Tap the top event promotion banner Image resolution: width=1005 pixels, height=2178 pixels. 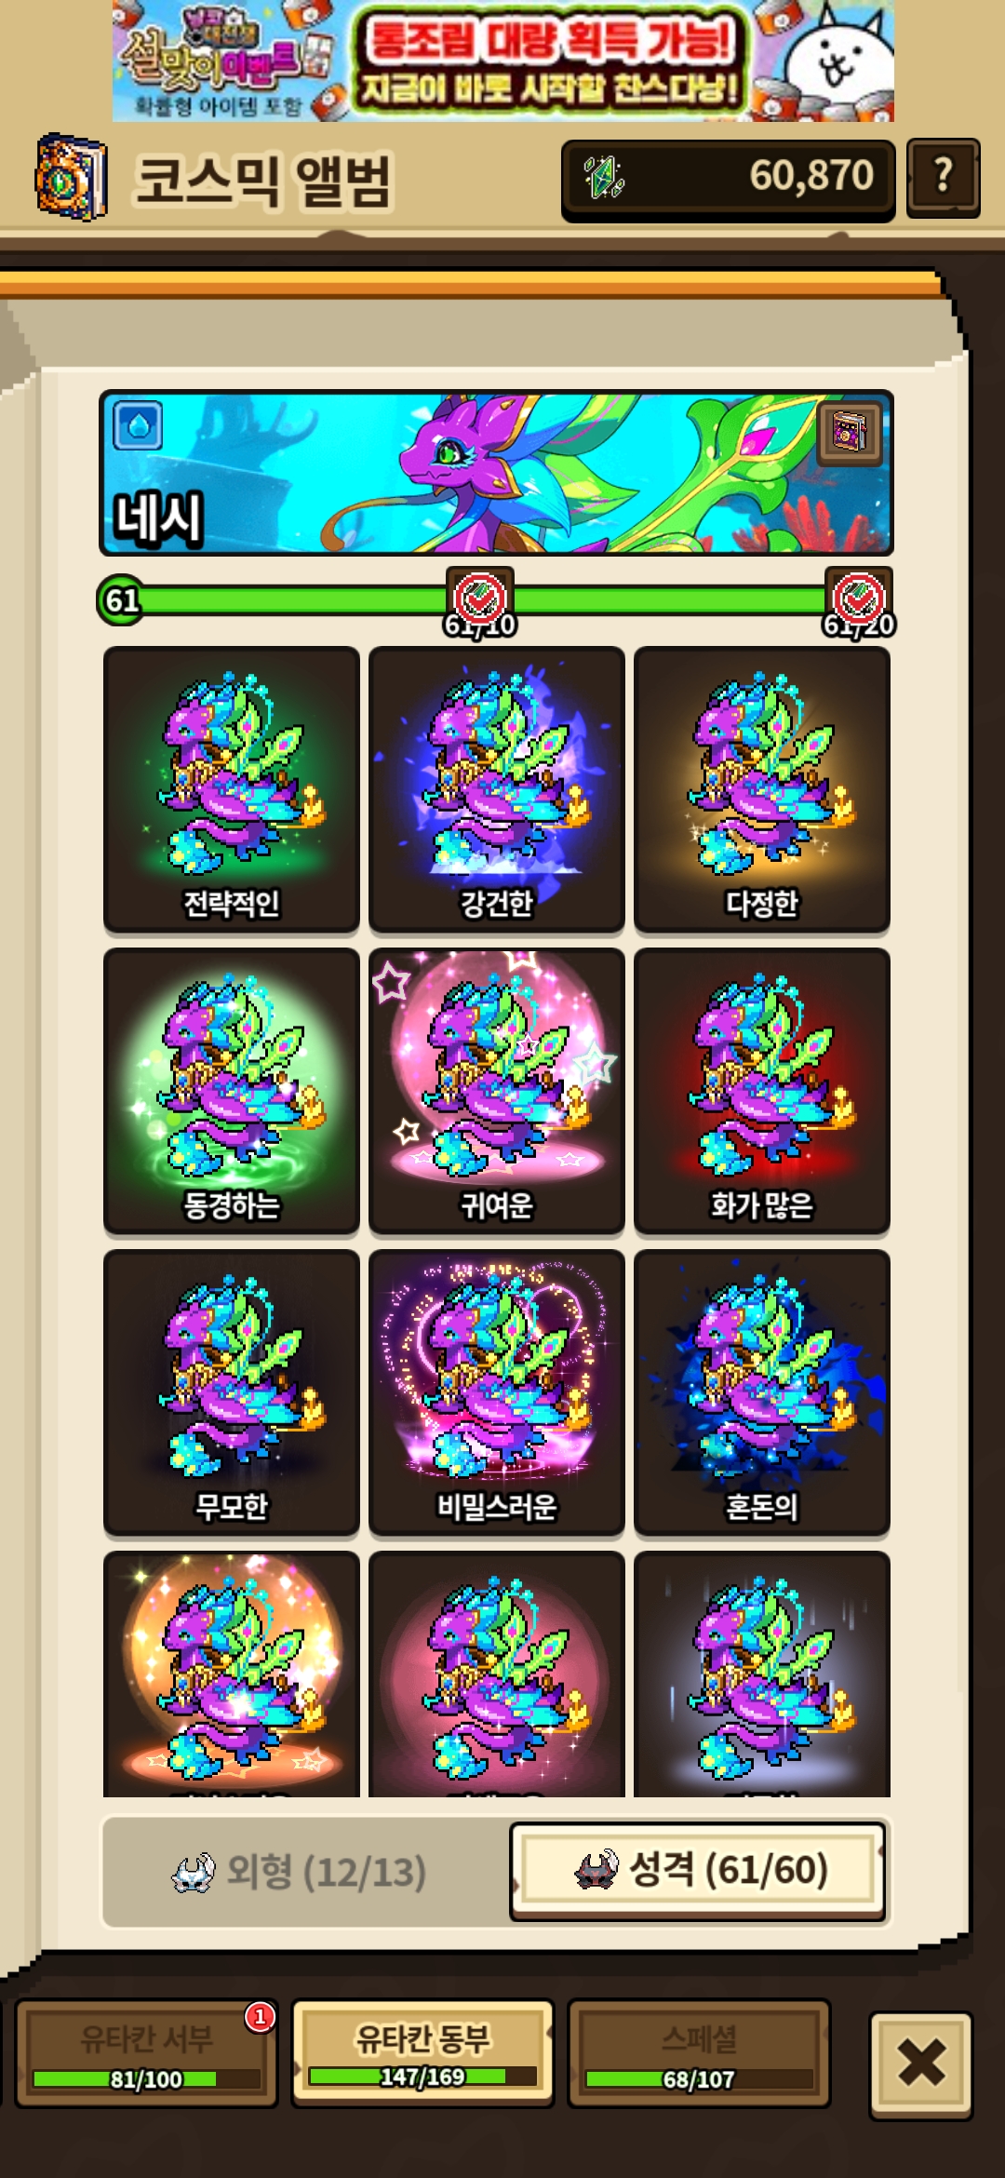[x=503, y=61]
